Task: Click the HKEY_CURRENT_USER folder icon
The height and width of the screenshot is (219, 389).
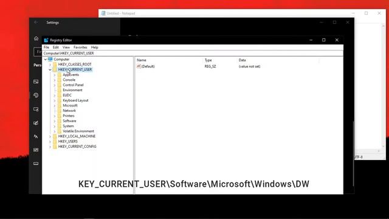Action: [x=55, y=69]
